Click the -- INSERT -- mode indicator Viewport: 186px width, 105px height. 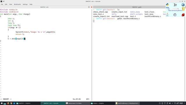[x=6, y=99]
